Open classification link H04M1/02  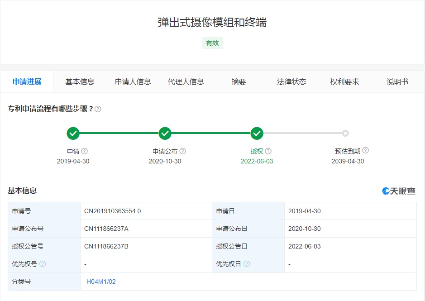101,282
